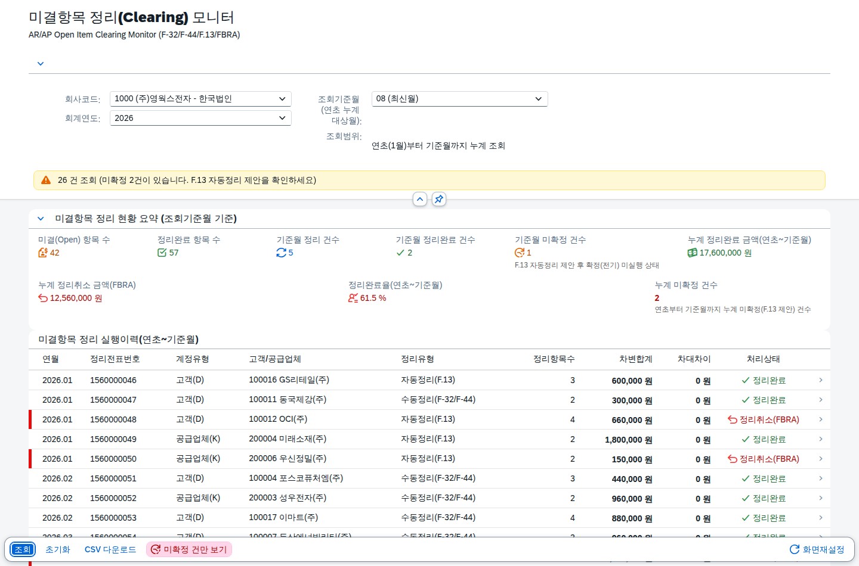Image resolution: width=859 pixels, height=566 pixels.
Task: Select customer cell 100004 포스코퓨처엠(주)
Action: 296,478
